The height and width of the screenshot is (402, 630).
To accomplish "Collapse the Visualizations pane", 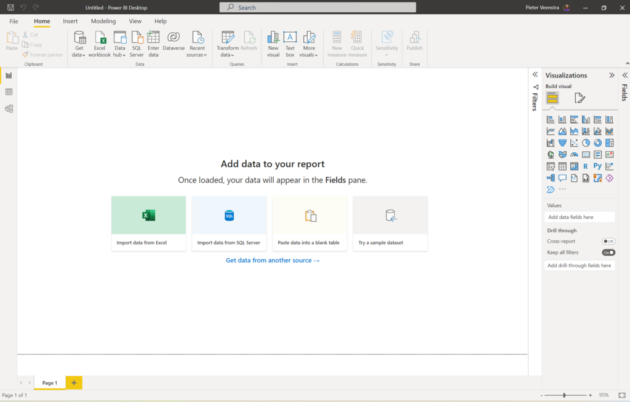I will point(612,75).
